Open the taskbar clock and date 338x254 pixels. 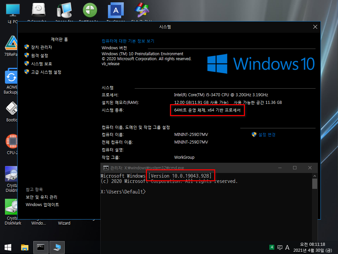pos(313,247)
